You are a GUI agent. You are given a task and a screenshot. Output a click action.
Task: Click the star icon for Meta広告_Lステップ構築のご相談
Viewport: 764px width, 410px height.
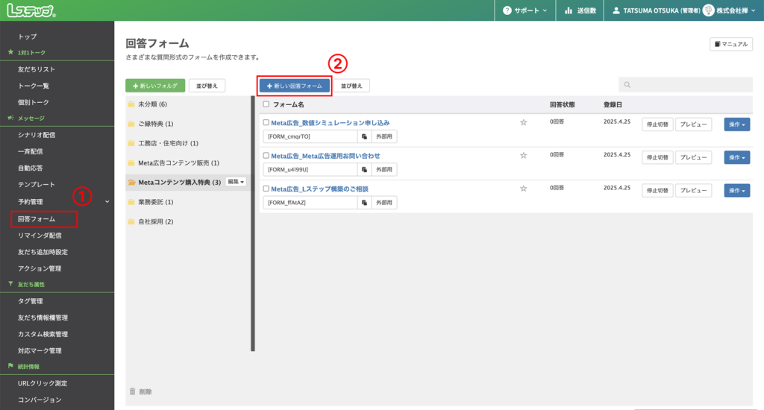pos(523,189)
